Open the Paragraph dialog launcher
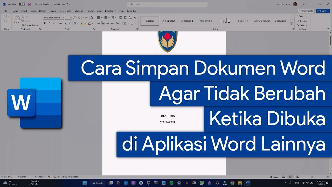The image size is (332, 187). pos(137,29)
